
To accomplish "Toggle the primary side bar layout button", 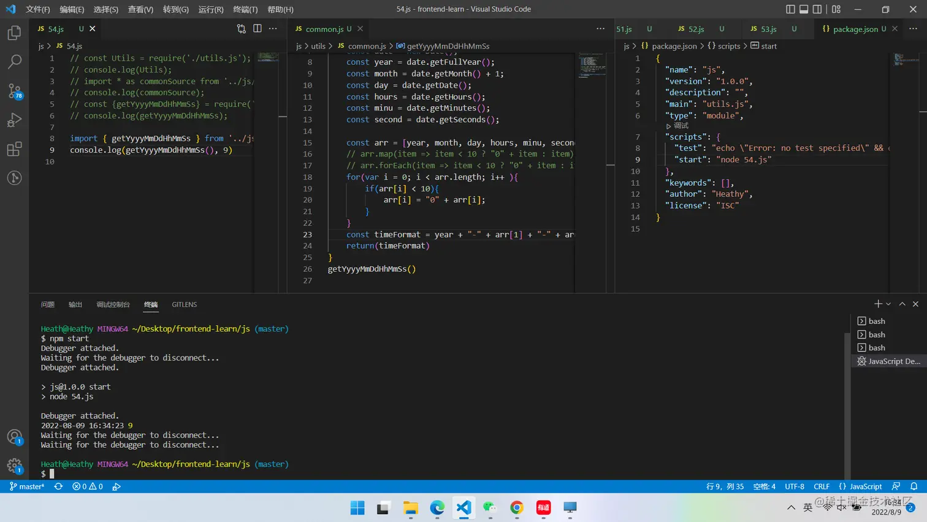I will coord(790,9).
